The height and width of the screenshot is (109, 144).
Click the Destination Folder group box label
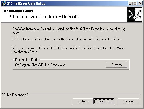point(27,60)
